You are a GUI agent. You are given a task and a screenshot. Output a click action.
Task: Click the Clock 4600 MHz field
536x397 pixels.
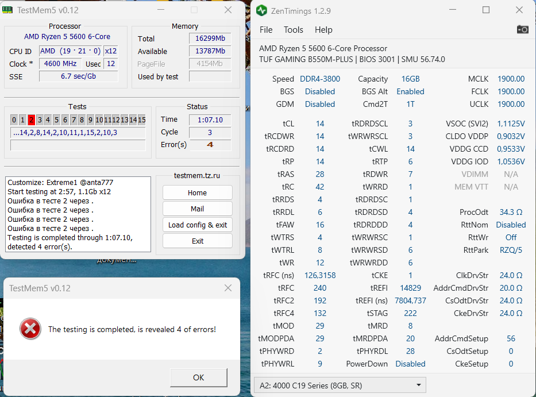coord(60,64)
